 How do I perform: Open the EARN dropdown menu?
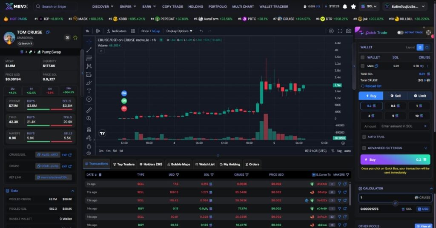coord(149,6)
